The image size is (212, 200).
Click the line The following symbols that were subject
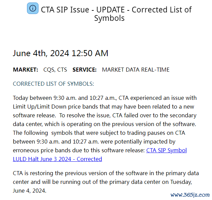(x=99, y=133)
